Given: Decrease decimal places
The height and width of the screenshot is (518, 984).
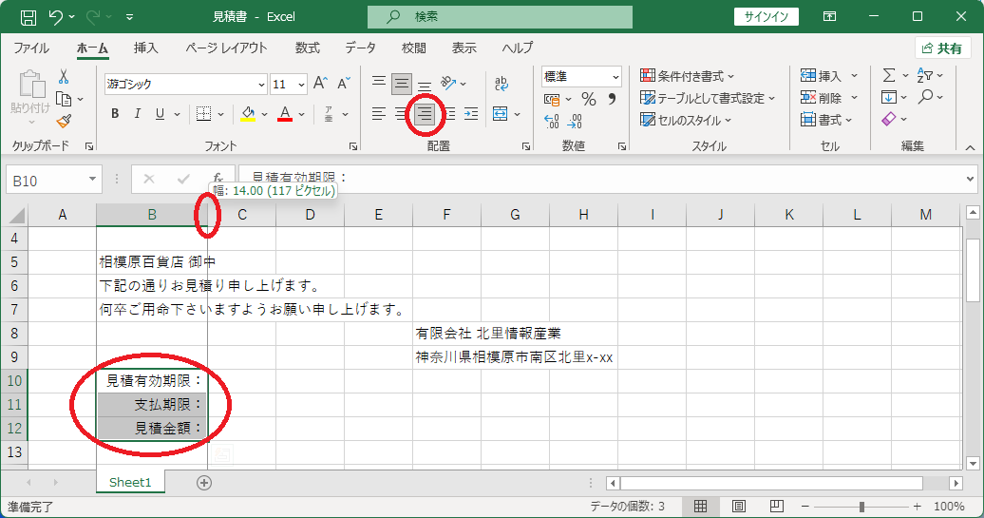Looking at the screenshot, I should 575,121.
